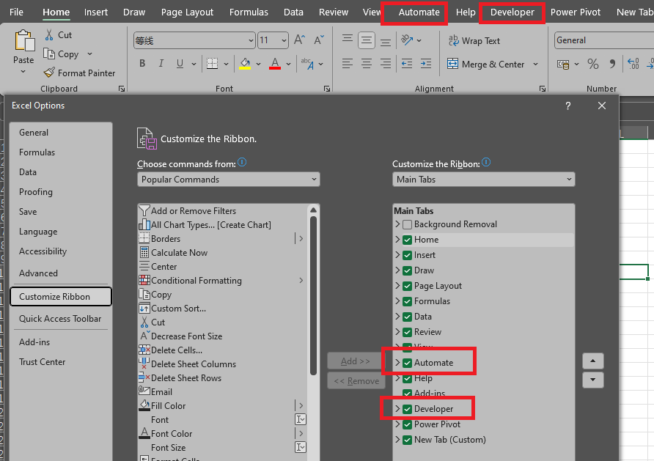
Task: Click the Excel Options help question mark
Action: [567, 106]
